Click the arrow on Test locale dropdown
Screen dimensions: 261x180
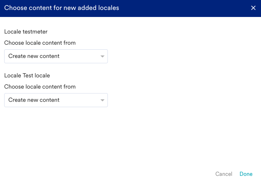tap(102, 100)
